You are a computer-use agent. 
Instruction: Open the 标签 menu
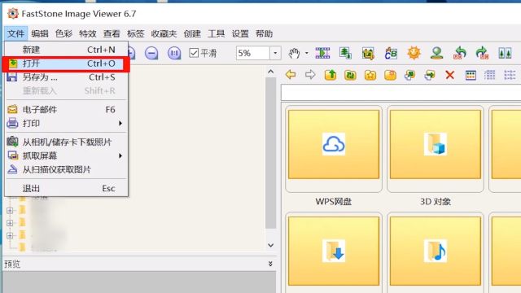click(x=136, y=33)
